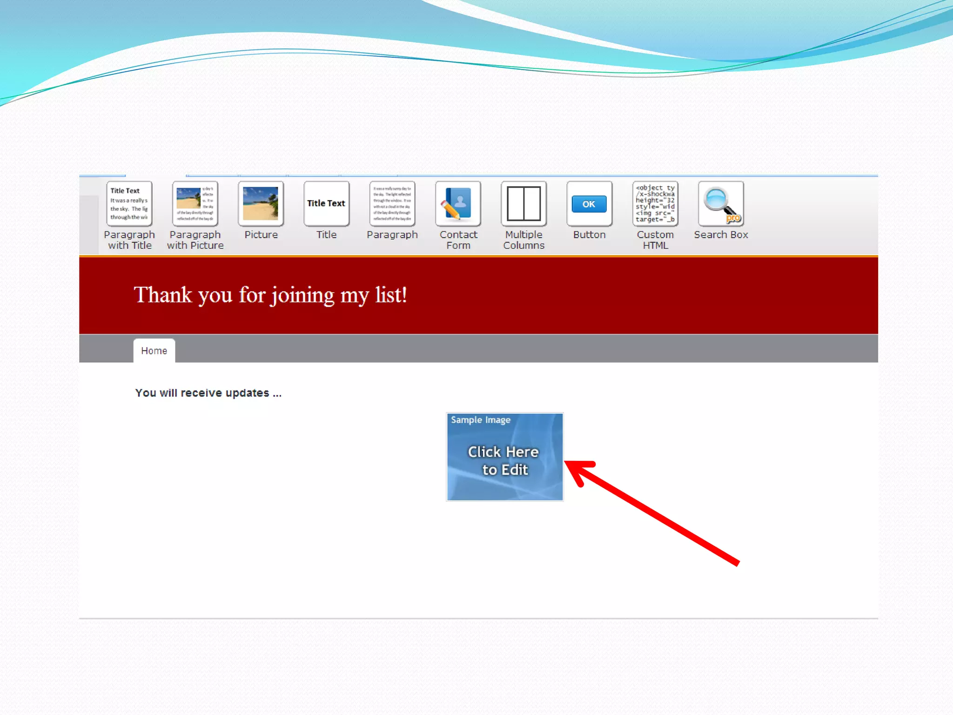
Task: Select the Paragraph with Title element icon
Action: [x=129, y=204]
